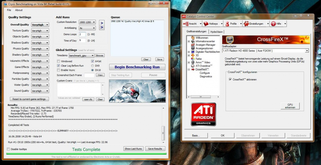Expand the Avivo Video tree node
The image size is (321, 165).
click(x=189, y=62)
